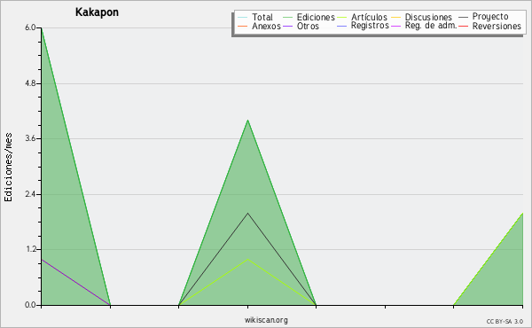Click the 4.8 y-axis value
This screenshot has height=328, width=532.
[x=30, y=83]
